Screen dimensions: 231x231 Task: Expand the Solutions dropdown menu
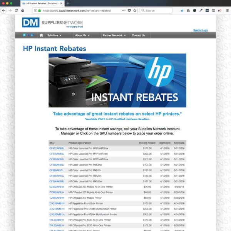(x=54, y=35)
